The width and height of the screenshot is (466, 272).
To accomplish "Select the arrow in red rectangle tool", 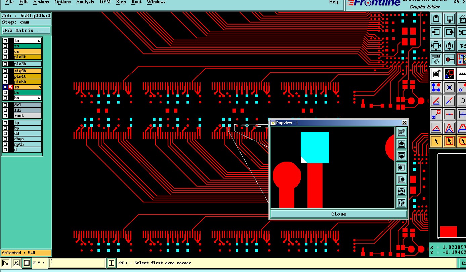I will (x=450, y=141).
